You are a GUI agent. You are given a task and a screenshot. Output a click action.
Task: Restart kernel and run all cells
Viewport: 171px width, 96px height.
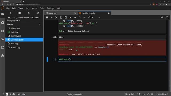84,17
